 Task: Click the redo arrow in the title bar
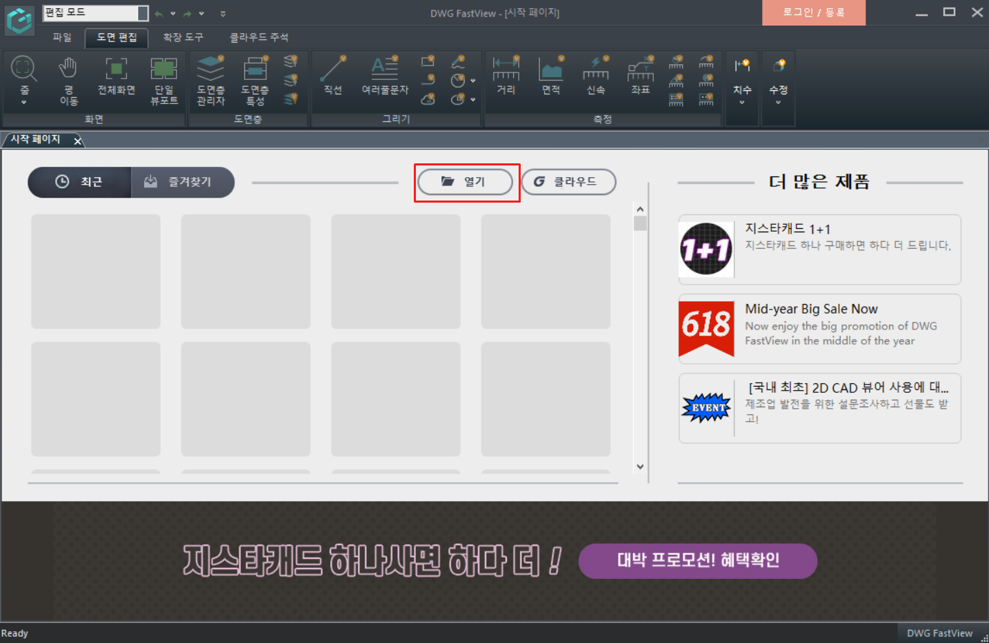187,13
